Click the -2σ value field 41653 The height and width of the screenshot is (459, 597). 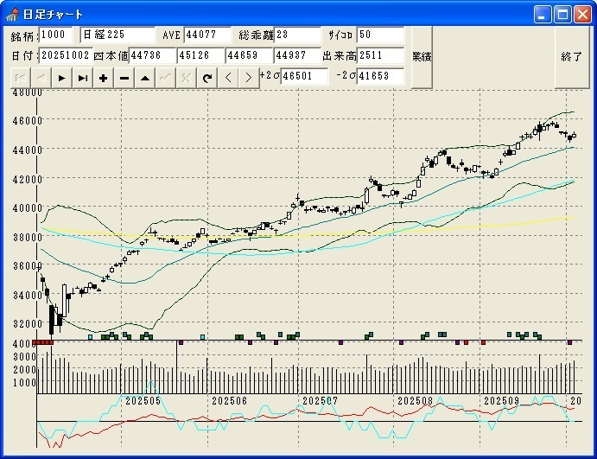(381, 76)
